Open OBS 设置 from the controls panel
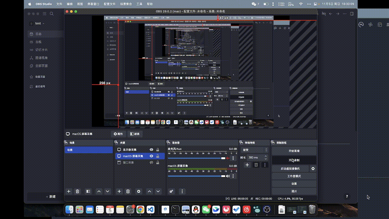The image size is (389, 219). (294, 184)
